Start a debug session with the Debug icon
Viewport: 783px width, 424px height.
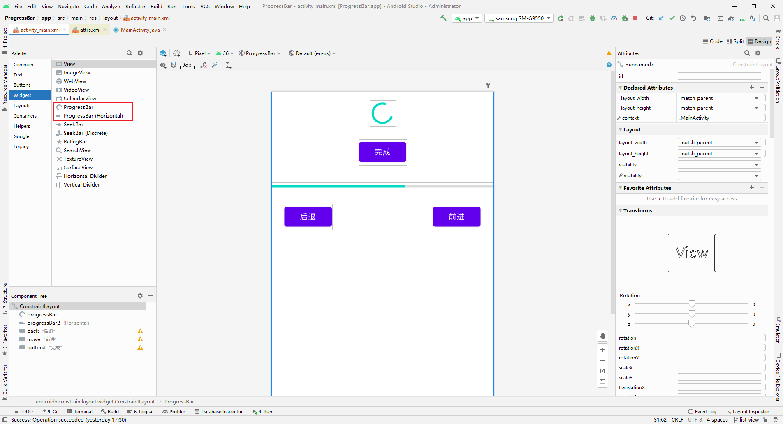(x=593, y=18)
